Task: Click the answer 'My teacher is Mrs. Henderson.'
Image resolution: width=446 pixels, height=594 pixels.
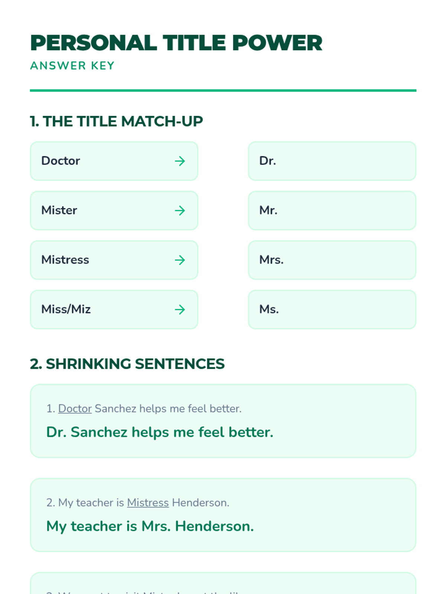Action: coord(150,526)
